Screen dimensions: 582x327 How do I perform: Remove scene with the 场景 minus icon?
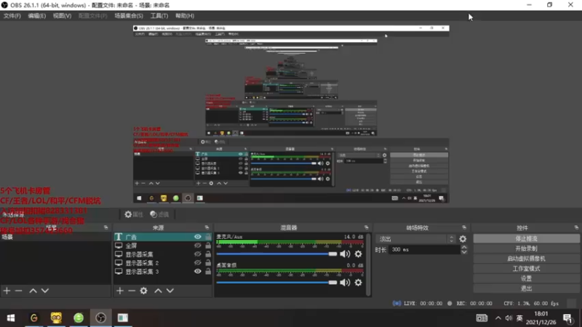(18, 291)
